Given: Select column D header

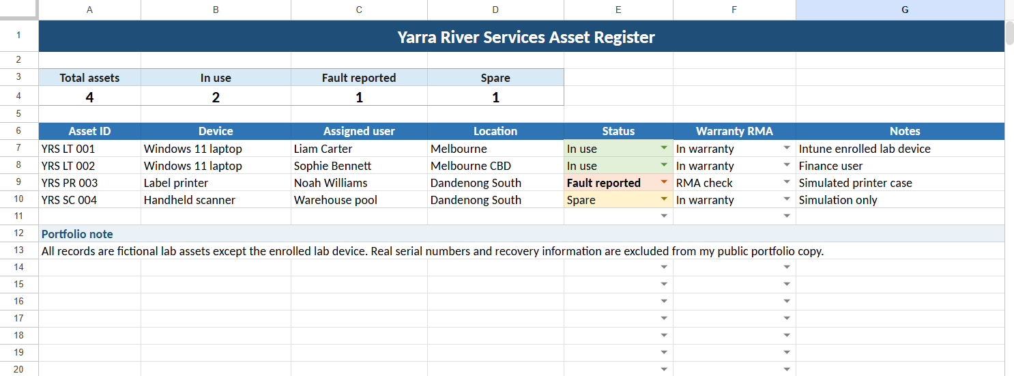Looking at the screenshot, I should coord(496,10).
